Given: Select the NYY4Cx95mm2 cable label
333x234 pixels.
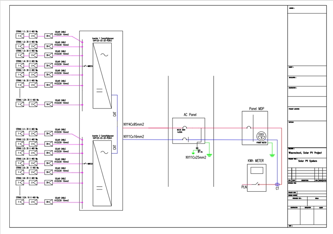Looking at the screenshot, I should (134, 124).
